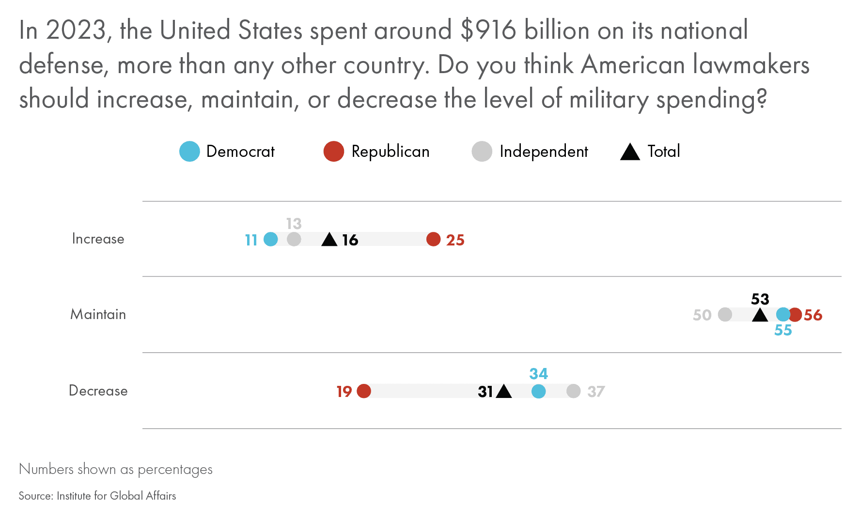This screenshot has height=519, width=860.
Task: Click the Republican dot in Decrease row
Action: click(x=364, y=391)
